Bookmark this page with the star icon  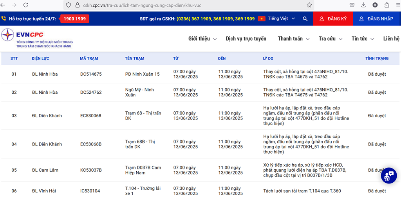click(309, 5)
